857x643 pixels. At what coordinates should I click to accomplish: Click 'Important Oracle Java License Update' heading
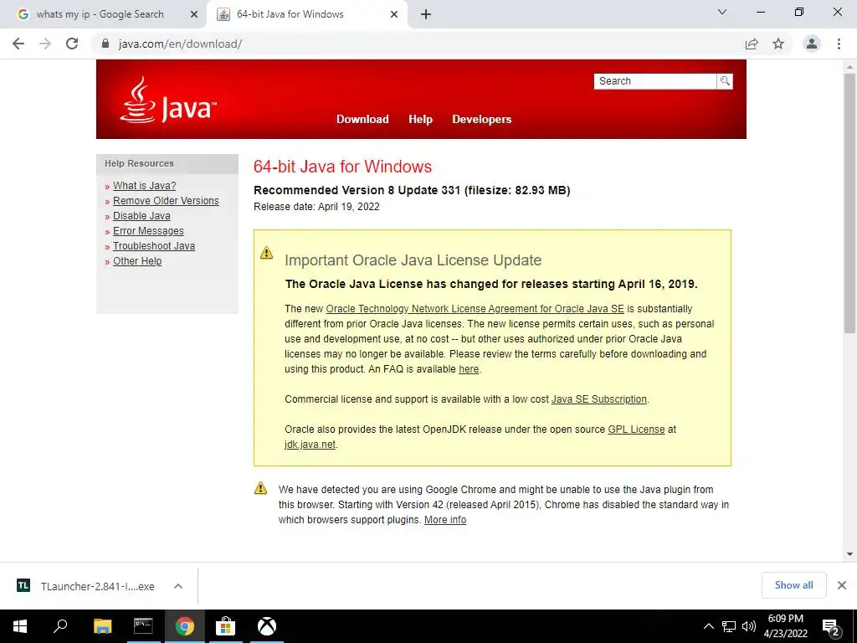pos(413,260)
